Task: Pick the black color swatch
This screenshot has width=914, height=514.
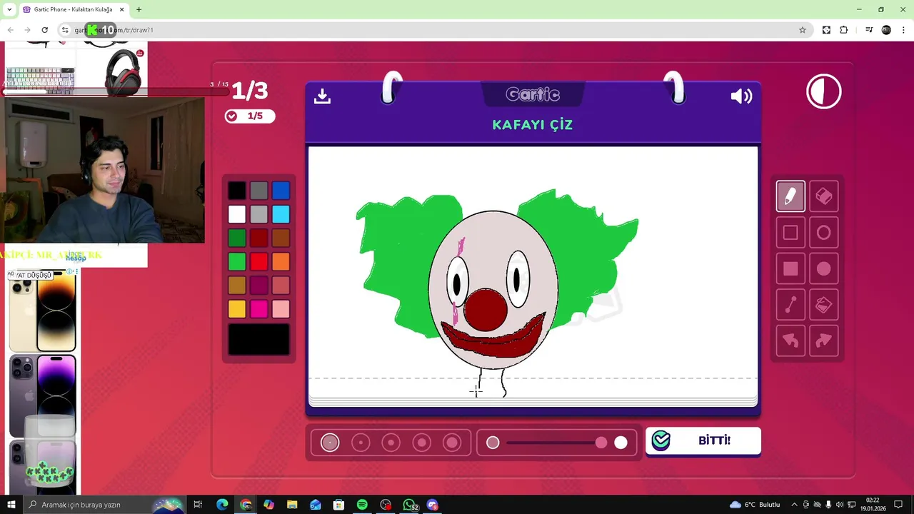Action: click(x=237, y=191)
